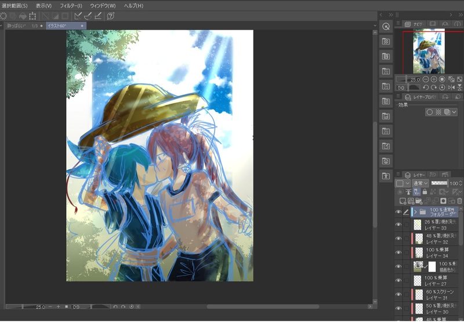464x322 pixels.
Task: Open the camera material icon in dock
Action: pos(386,161)
